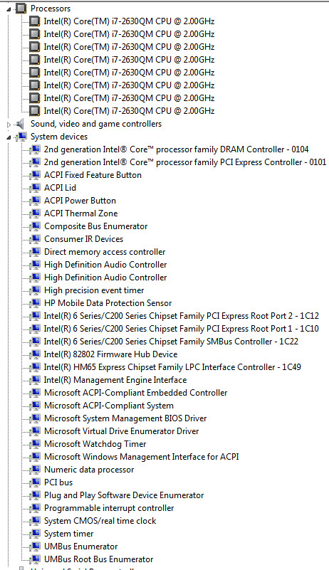Image resolution: width=329 pixels, height=570 pixels.
Task: Select icon of Direct memory access controller
Action: (x=35, y=252)
